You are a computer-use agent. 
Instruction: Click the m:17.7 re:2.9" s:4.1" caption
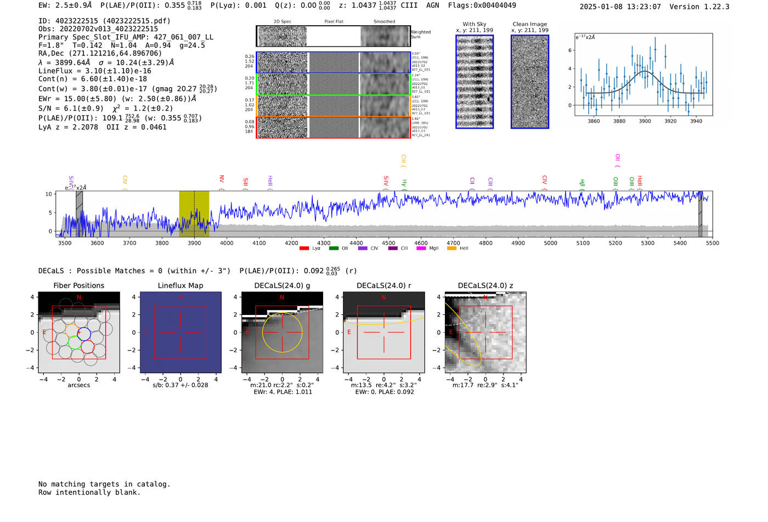[x=485, y=385]
